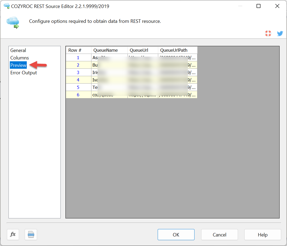Screen dimensions: 287x246
Task: Open the Error Output page
Action: click(24, 73)
